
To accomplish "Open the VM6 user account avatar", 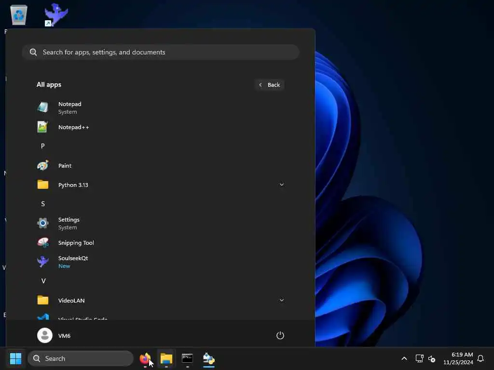I will click(45, 335).
